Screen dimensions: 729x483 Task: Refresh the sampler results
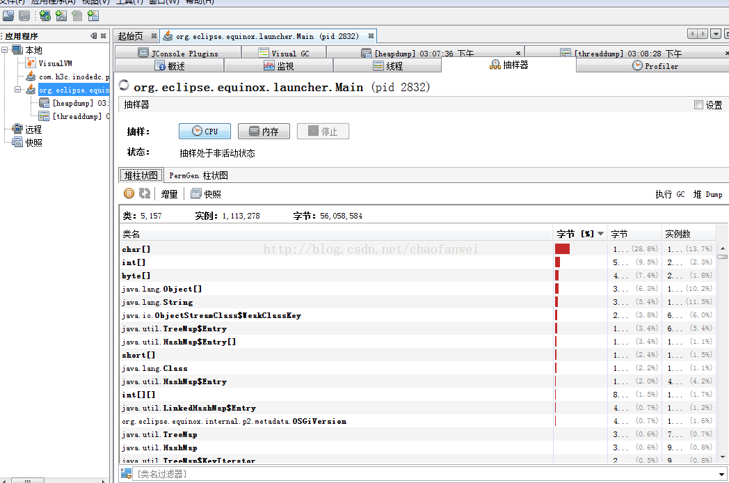pyautogui.click(x=145, y=193)
